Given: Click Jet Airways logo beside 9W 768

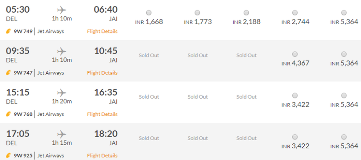Looking at the screenshot, I should pyautogui.click(x=8, y=114).
